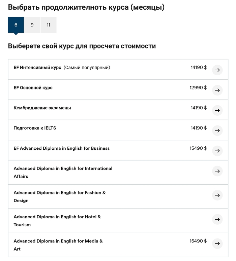Click the 12990 $ price
Image resolution: width=236 pixels, height=261 pixels.
pos(198,88)
